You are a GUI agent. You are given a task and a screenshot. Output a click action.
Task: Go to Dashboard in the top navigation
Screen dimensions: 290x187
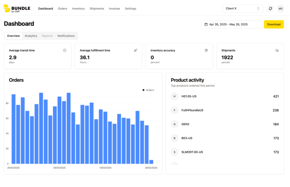(x=46, y=8)
